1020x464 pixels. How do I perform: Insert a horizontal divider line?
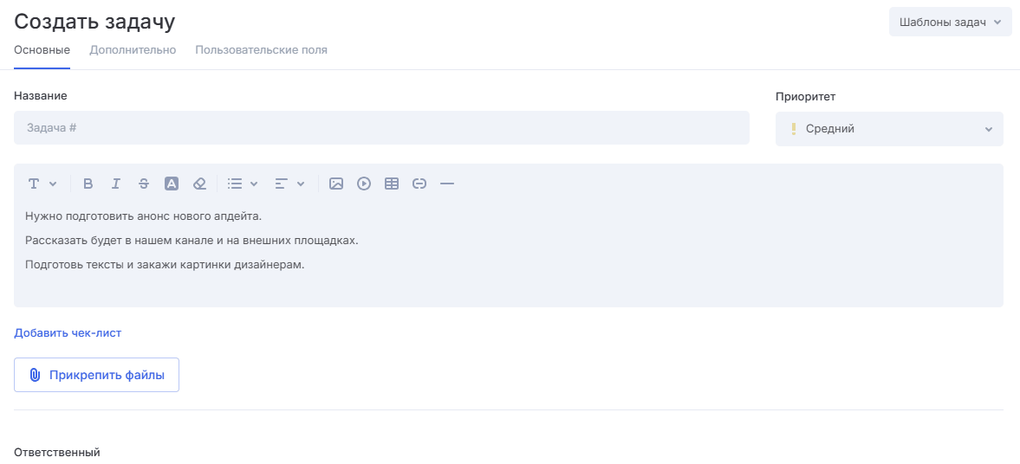[447, 184]
